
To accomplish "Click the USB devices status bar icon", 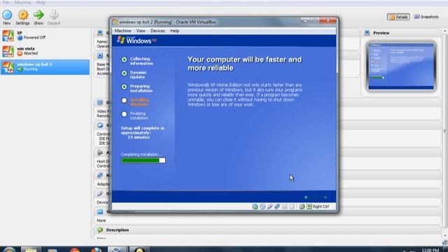I will (x=269, y=206).
